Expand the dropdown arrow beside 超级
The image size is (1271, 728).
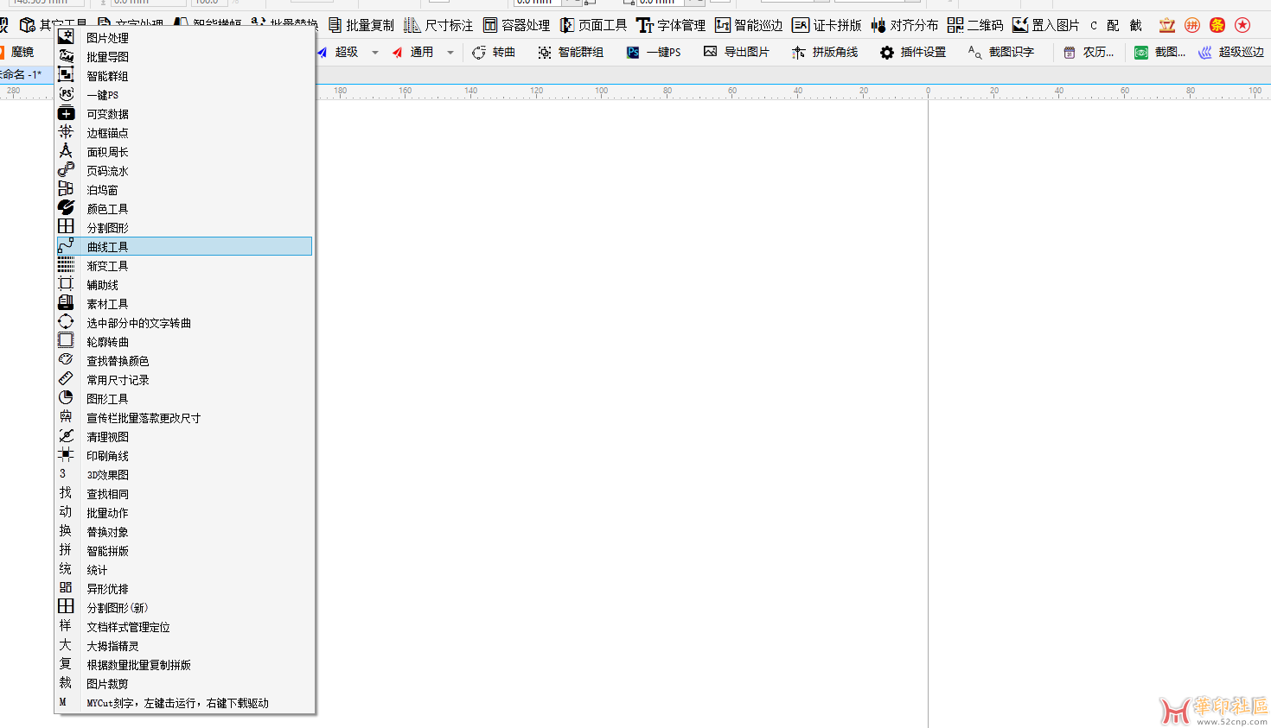pyautogui.click(x=375, y=53)
